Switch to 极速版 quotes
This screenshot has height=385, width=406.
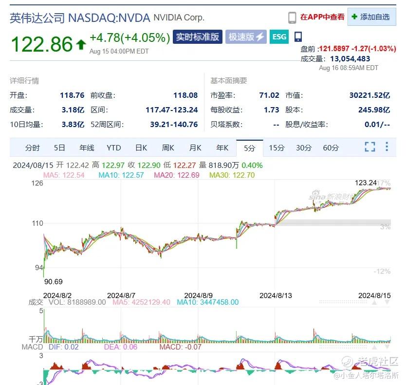point(246,37)
